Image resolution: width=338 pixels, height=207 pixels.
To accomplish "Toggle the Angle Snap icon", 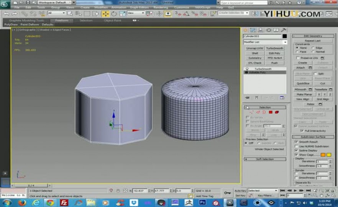I will tap(187, 14).
